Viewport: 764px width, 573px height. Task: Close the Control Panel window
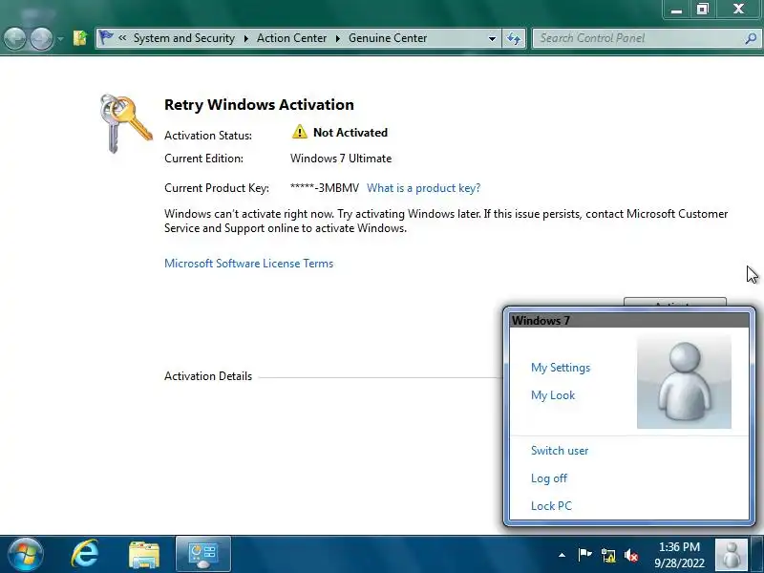(x=738, y=9)
